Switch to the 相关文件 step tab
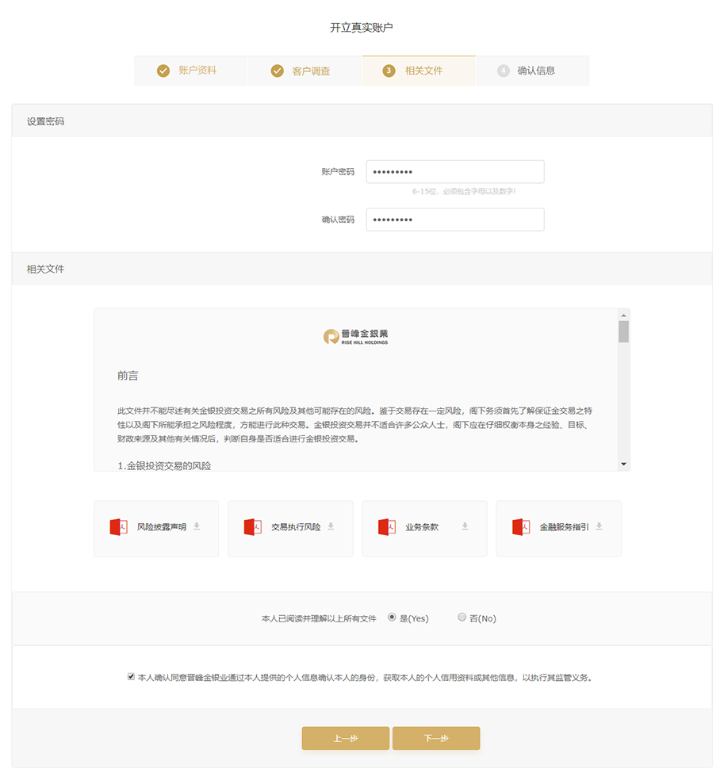This screenshot has height=784, width=724. pyautogui.click(x=419, y=71)
